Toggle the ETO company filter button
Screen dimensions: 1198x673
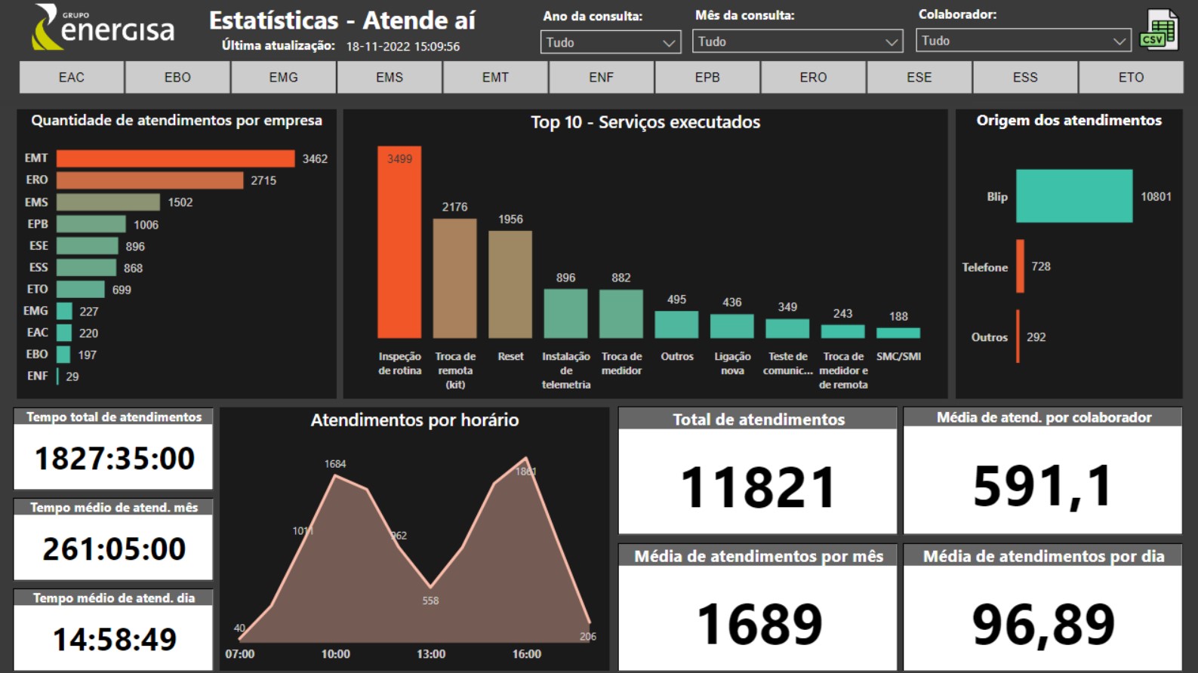1131,78
